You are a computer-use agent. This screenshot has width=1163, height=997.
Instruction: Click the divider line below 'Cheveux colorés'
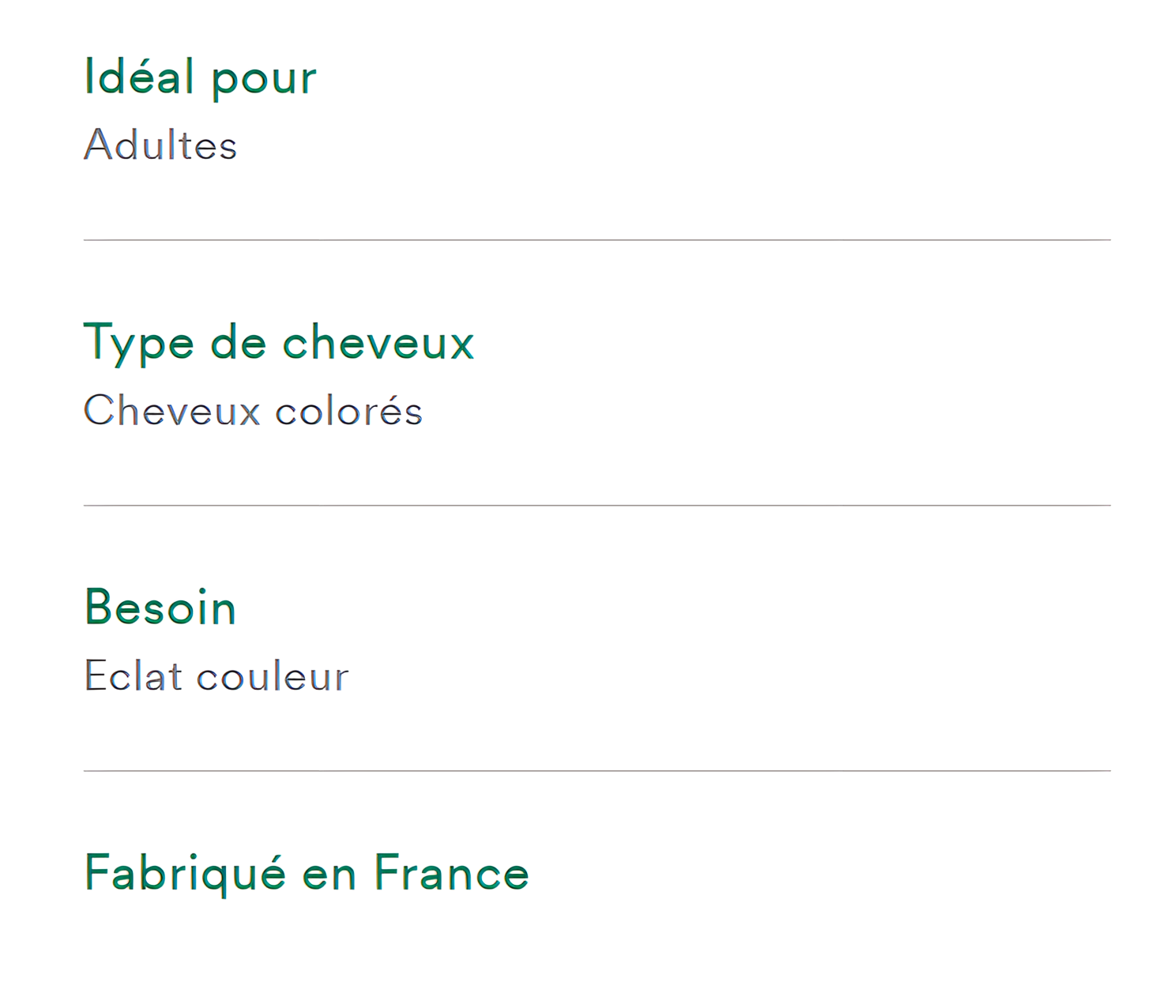coord(597,505)
